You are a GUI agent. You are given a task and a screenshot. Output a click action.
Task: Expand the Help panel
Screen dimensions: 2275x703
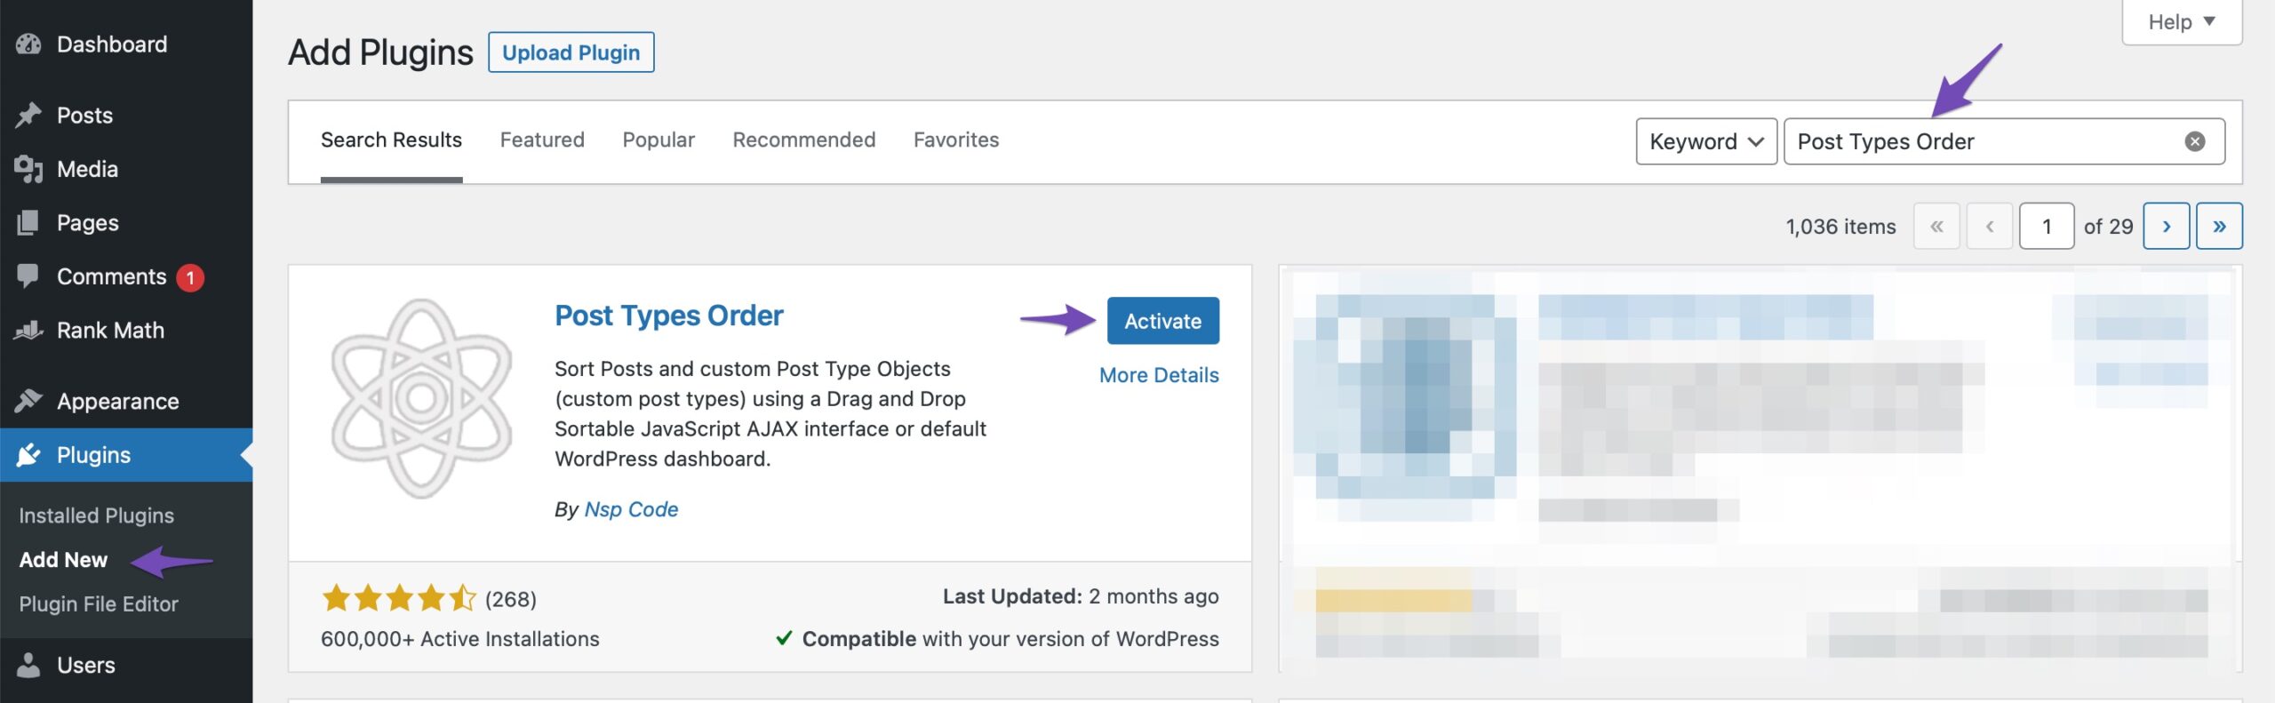click(2181, 22)
